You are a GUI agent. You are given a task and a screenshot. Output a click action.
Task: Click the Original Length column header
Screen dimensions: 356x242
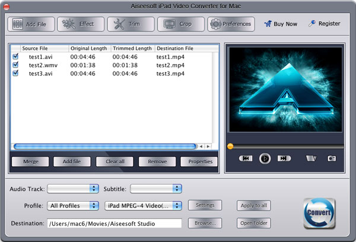(90, 49)
